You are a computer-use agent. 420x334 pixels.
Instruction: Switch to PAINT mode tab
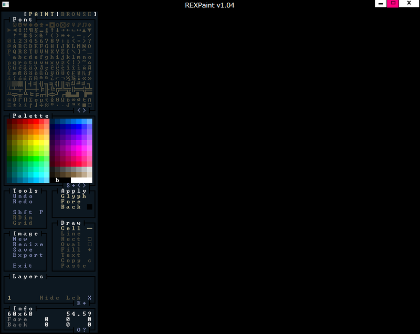(x=42, y=14)
